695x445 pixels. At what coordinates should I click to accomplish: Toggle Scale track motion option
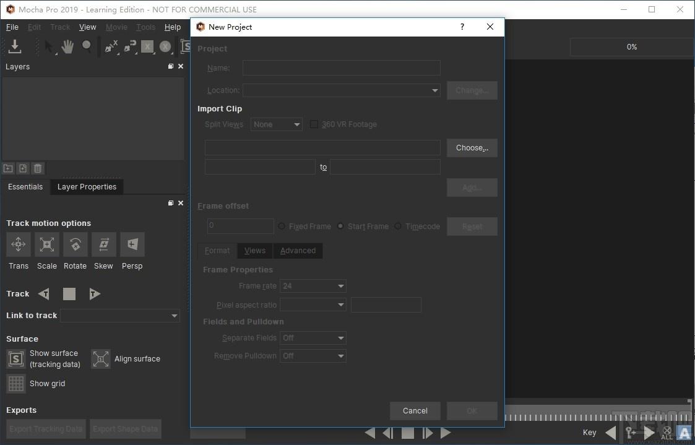click(x=46, y=244)
